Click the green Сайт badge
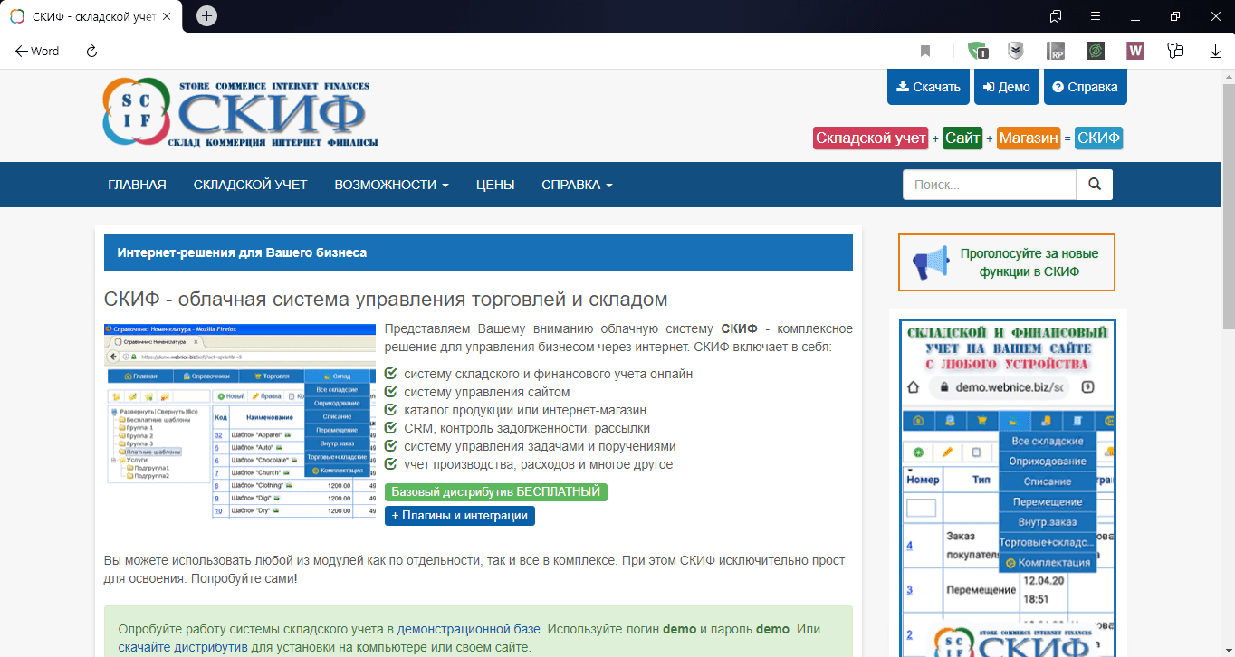 click(x=962, y=138)
